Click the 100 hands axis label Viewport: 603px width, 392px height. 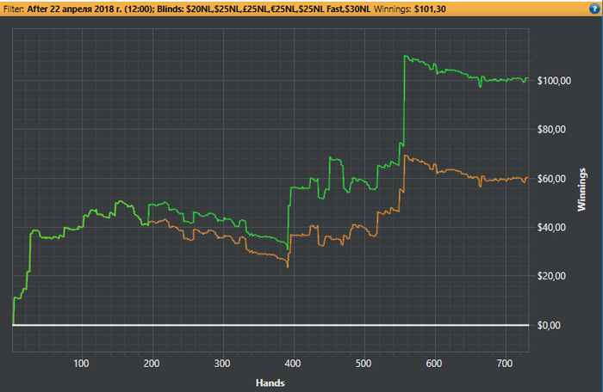click(x=81, y=364)
